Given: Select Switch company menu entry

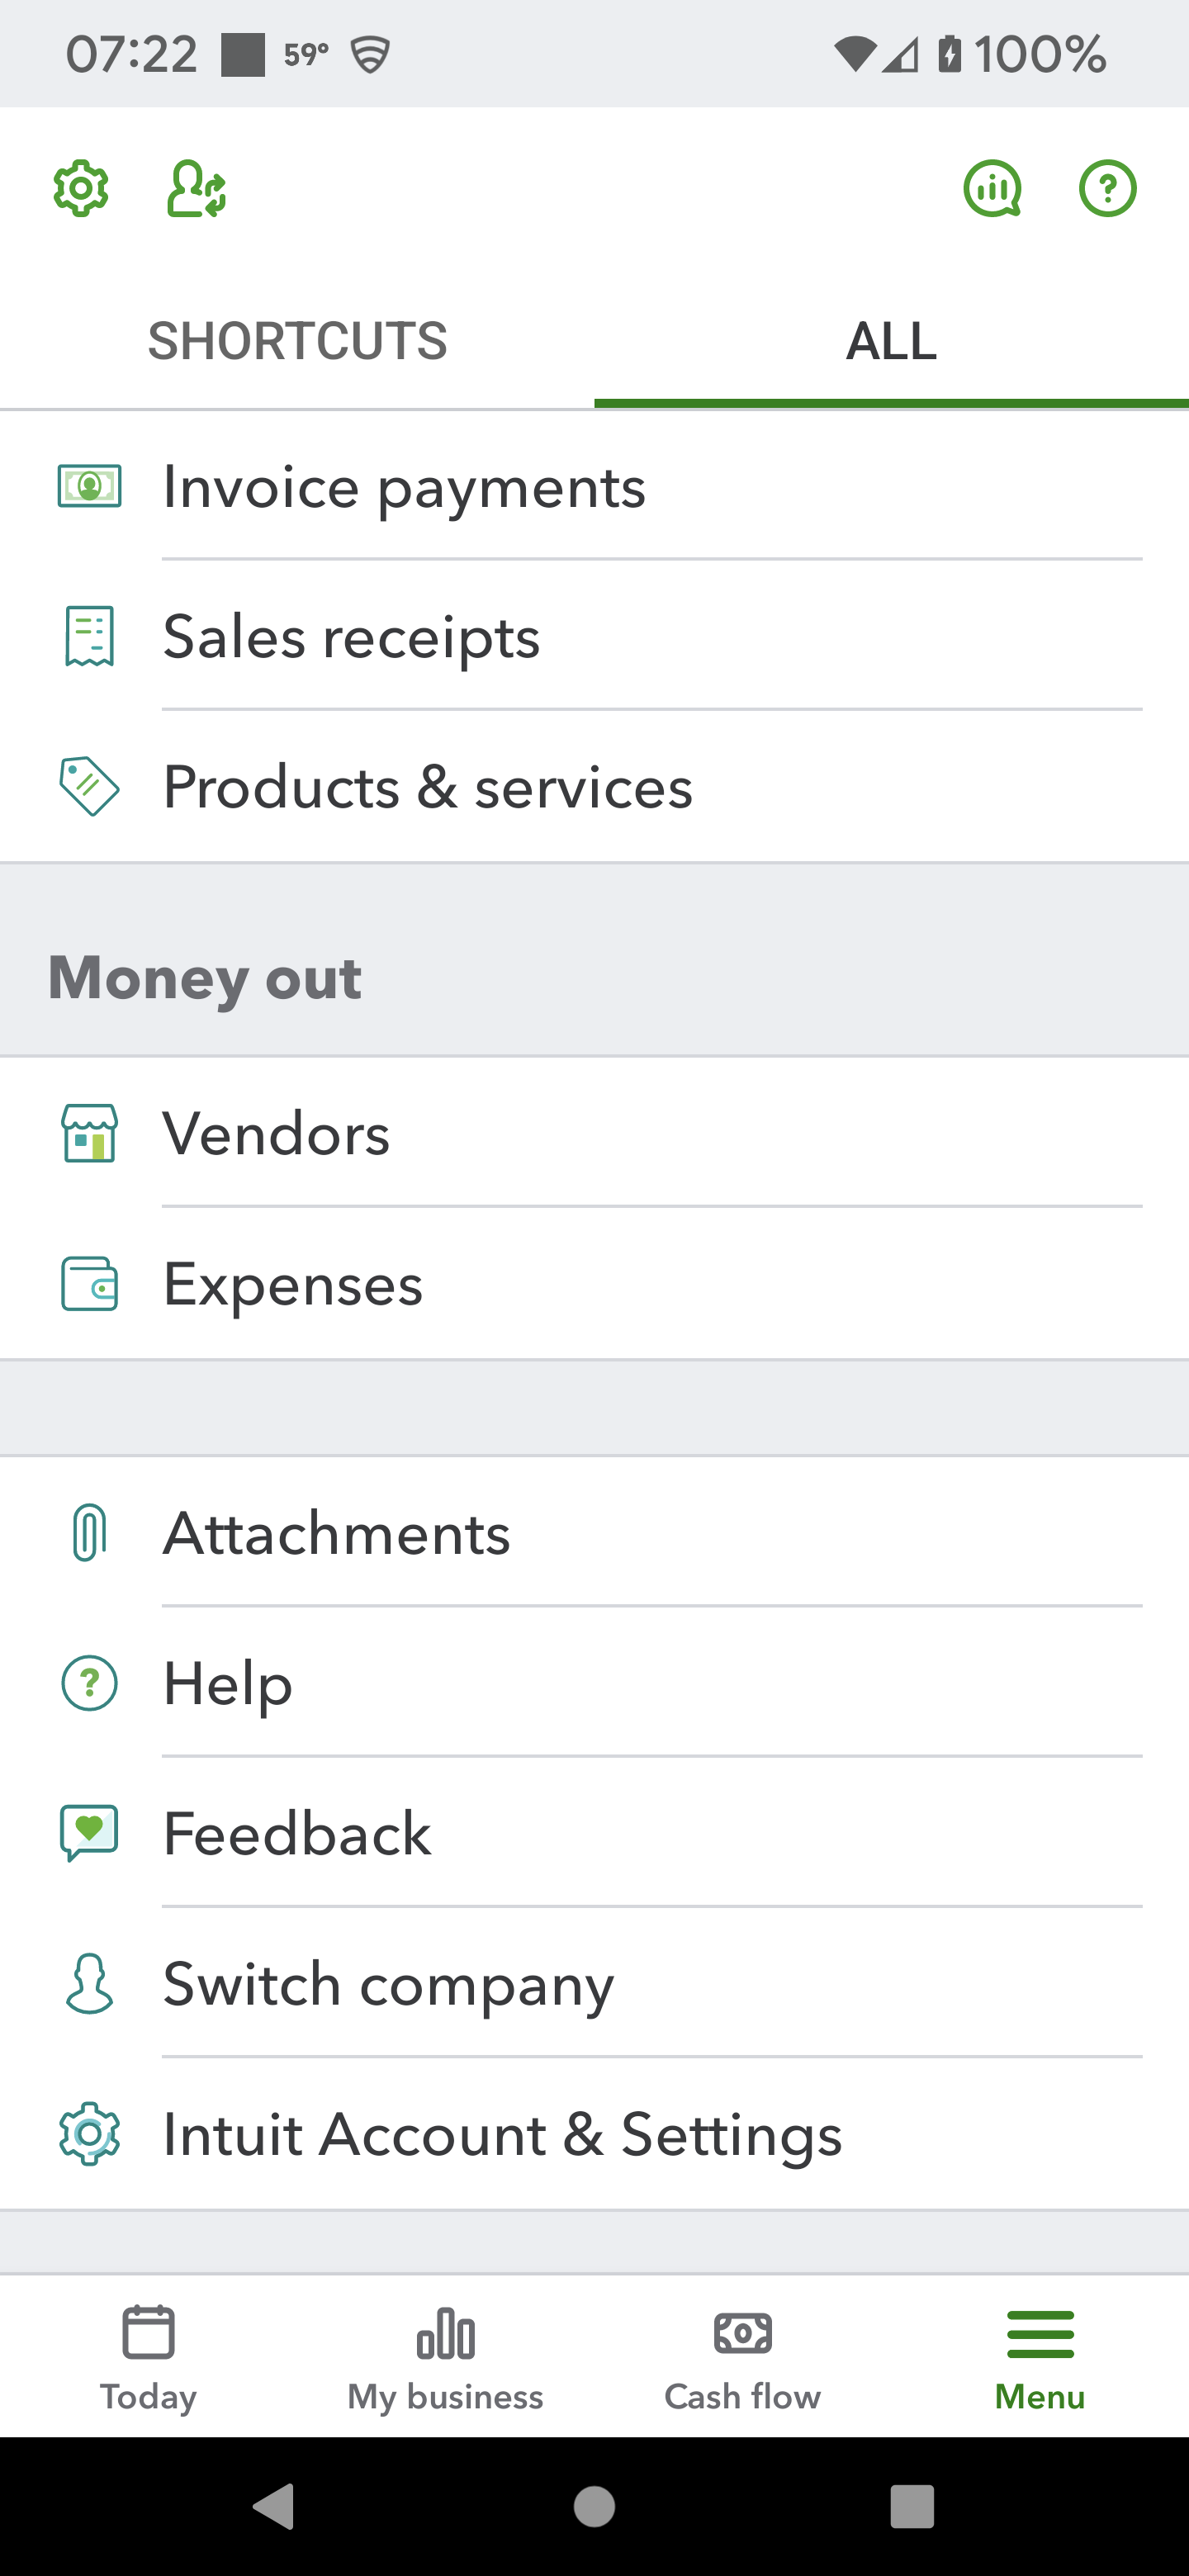Looking at the screenshot, I should [388, 1984].
